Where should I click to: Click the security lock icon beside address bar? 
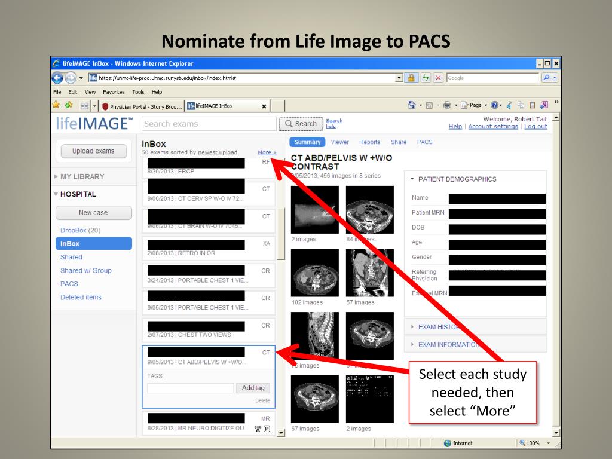411,78
